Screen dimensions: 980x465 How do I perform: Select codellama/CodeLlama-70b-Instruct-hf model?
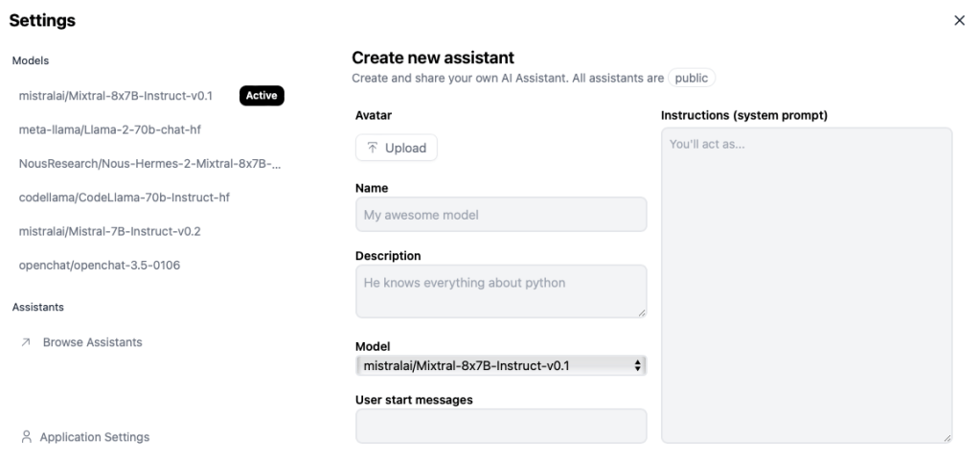point(124,198)
